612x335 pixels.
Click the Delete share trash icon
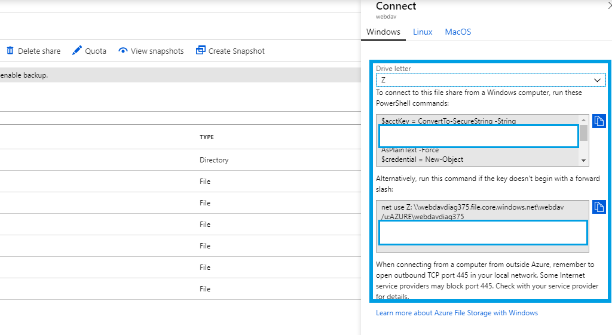tap(10, 51)
